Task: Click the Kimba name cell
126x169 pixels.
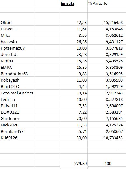Action: pyautogui.click(x=17, y=61)
